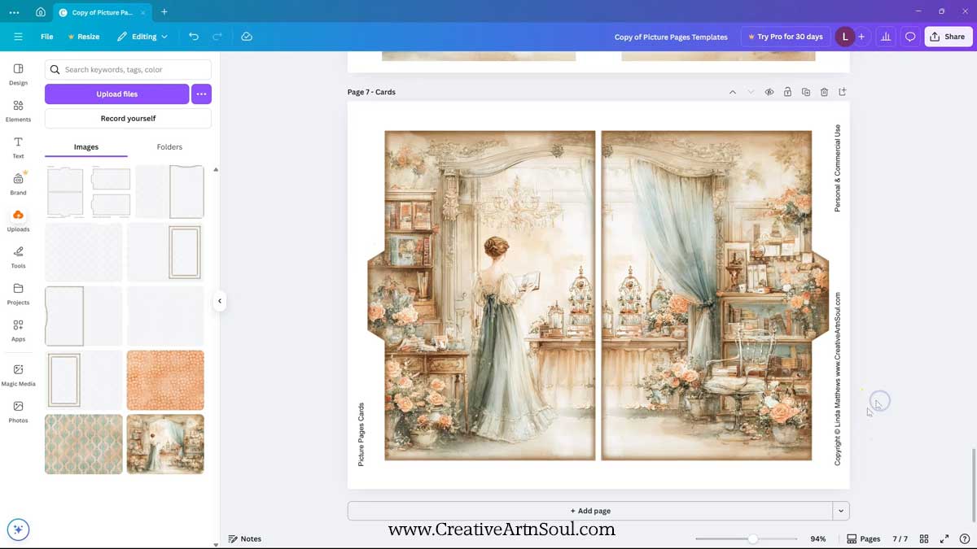
Task: Click the Page 7 - Cards title
Action: (371, 92)
